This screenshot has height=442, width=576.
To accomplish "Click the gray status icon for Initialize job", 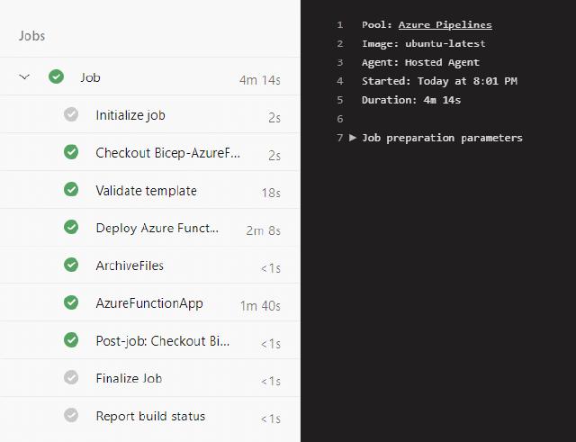I will click(71, 114).
